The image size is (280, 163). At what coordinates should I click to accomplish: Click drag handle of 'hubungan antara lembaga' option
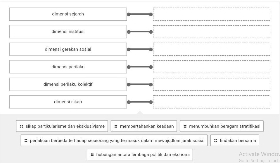92,155
